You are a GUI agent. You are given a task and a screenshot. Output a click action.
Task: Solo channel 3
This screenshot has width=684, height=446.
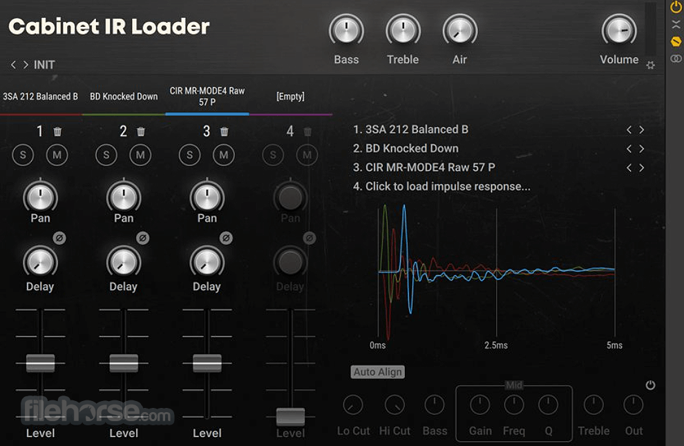[x=189, y=155]
